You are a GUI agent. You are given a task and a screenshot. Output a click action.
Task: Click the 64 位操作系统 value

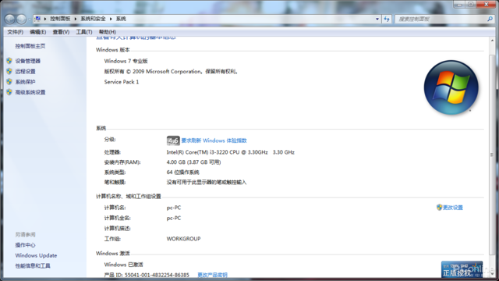tap(182, 173)
